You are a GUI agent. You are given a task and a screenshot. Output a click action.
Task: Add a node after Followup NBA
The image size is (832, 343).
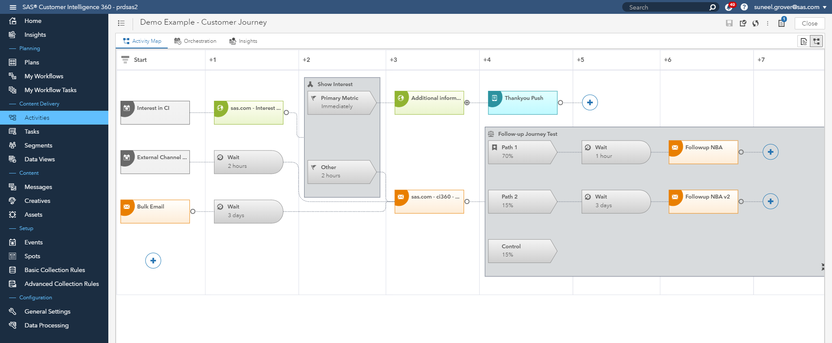[770, 152]
